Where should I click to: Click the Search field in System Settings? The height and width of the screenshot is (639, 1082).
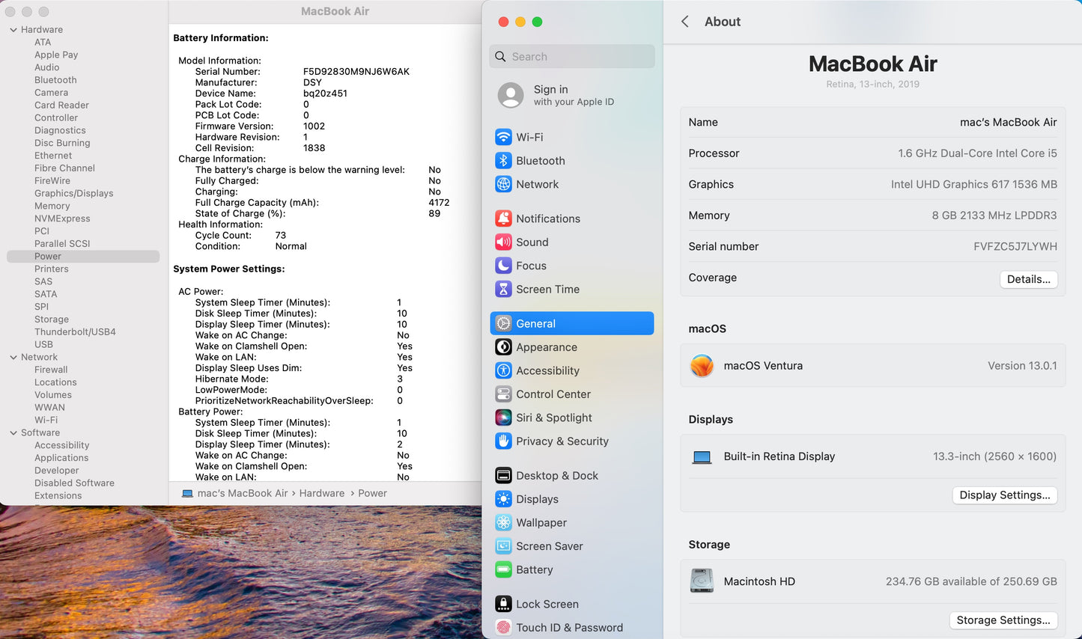tap(572, 56)
